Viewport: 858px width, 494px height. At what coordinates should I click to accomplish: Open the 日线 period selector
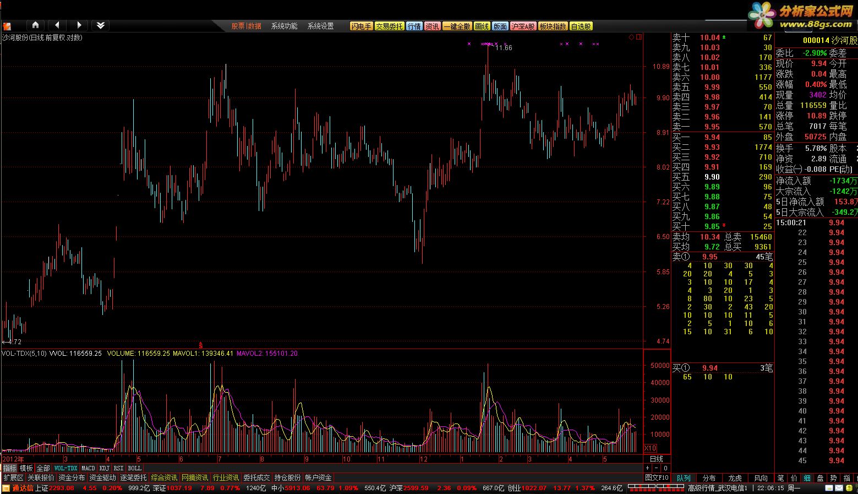[x=657, y=459]
